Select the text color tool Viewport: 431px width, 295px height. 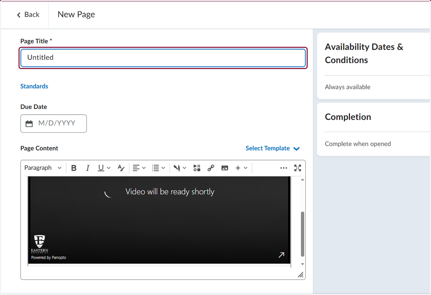pos(121,168)
